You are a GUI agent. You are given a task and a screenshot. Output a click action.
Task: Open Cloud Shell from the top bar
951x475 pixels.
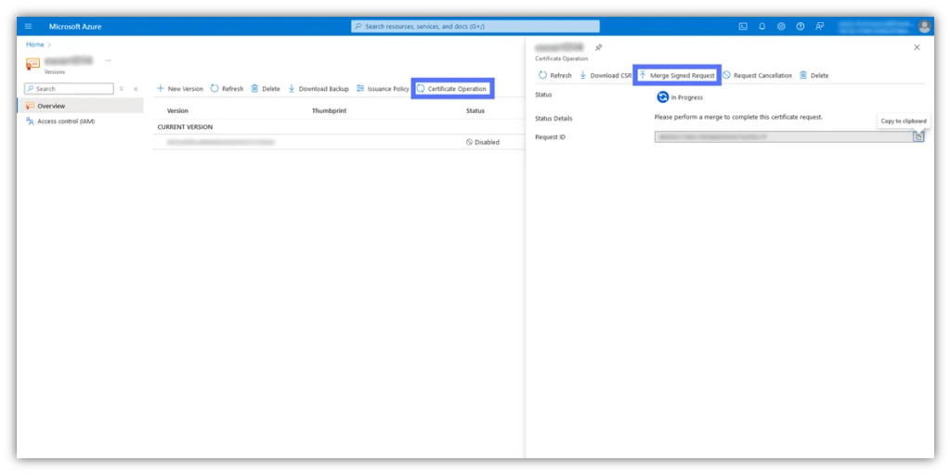click(x=743, y=26)
